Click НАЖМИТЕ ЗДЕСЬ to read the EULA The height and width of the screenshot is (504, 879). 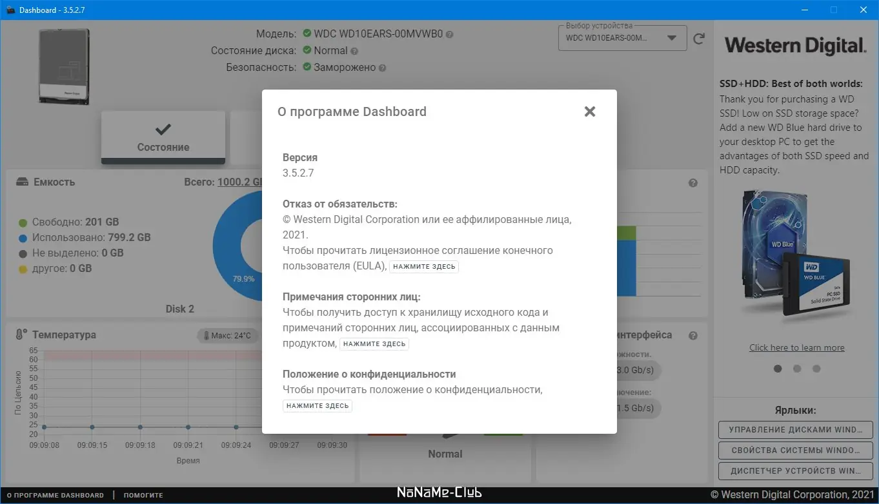424,266
